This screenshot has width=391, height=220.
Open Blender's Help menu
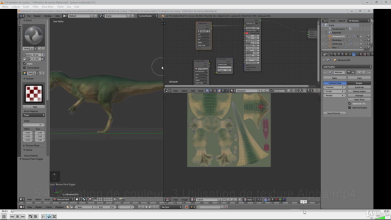pos(57,16)
